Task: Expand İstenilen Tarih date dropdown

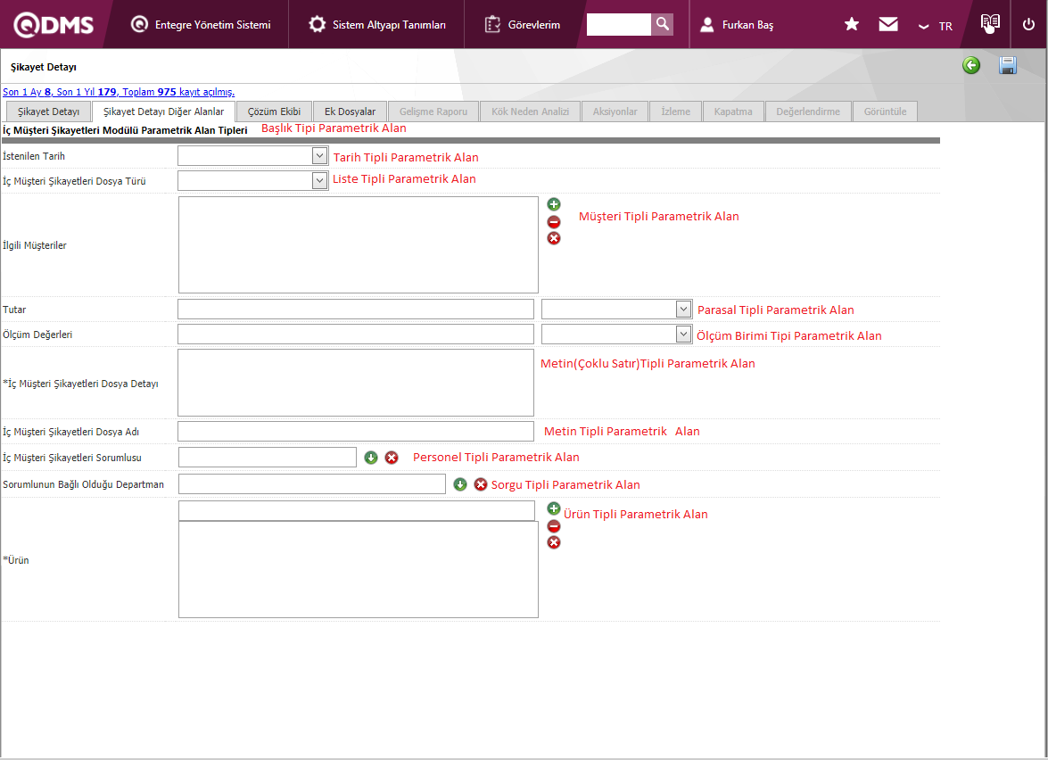Action: (x=319, y=156)
